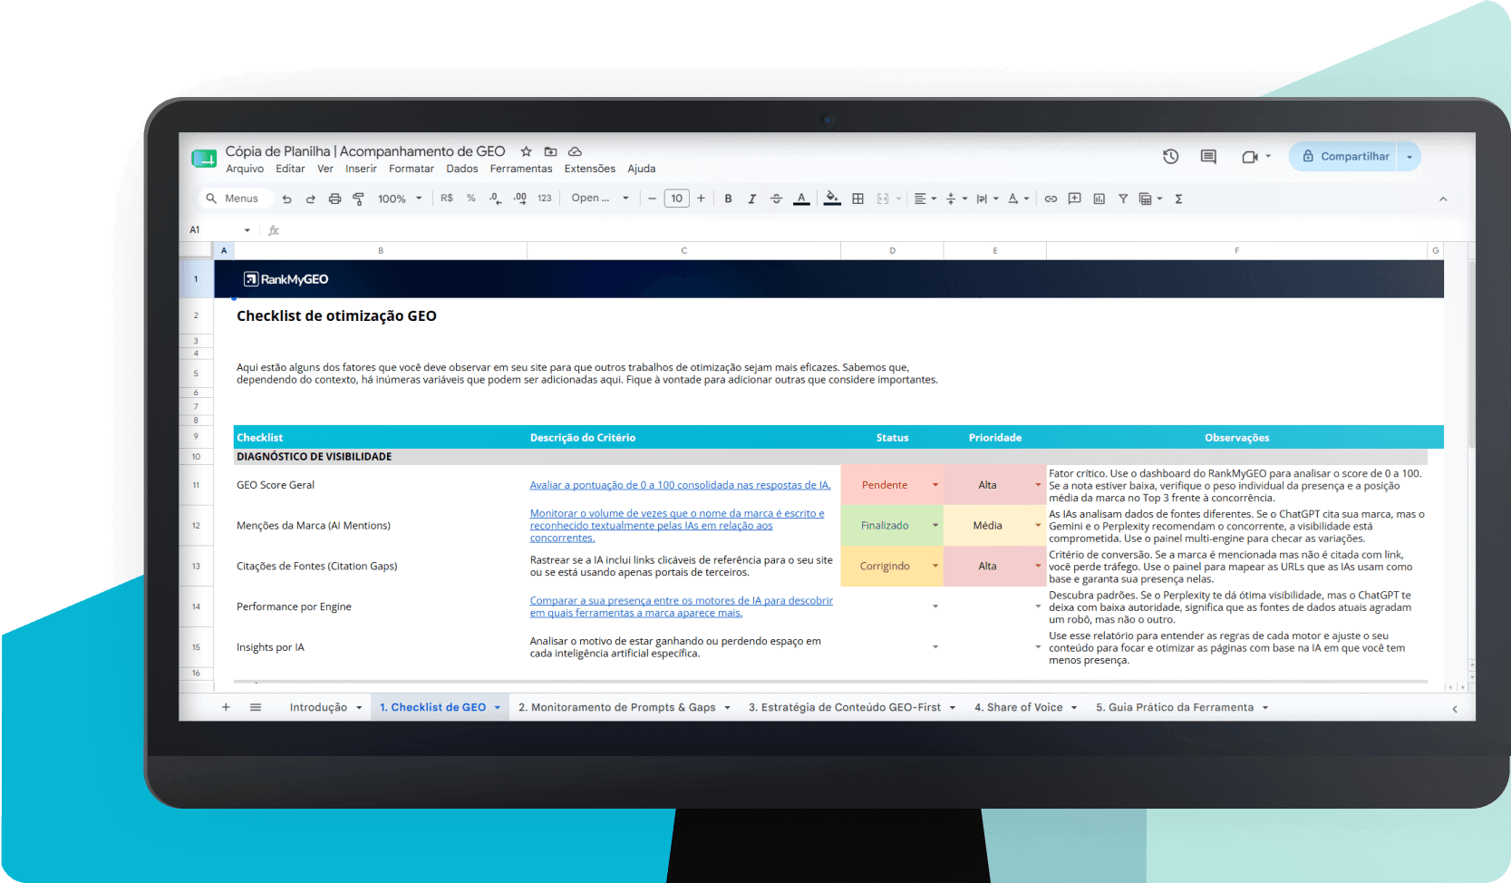Click the insert link icon
Screen dimensions: 1511x883
[1051, 199]
